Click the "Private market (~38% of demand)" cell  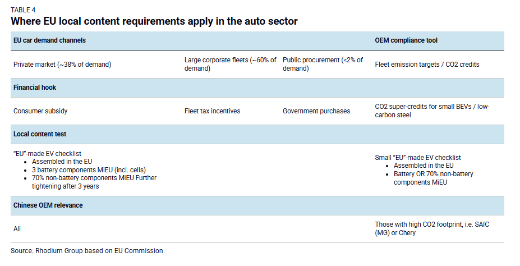[62, 65]
